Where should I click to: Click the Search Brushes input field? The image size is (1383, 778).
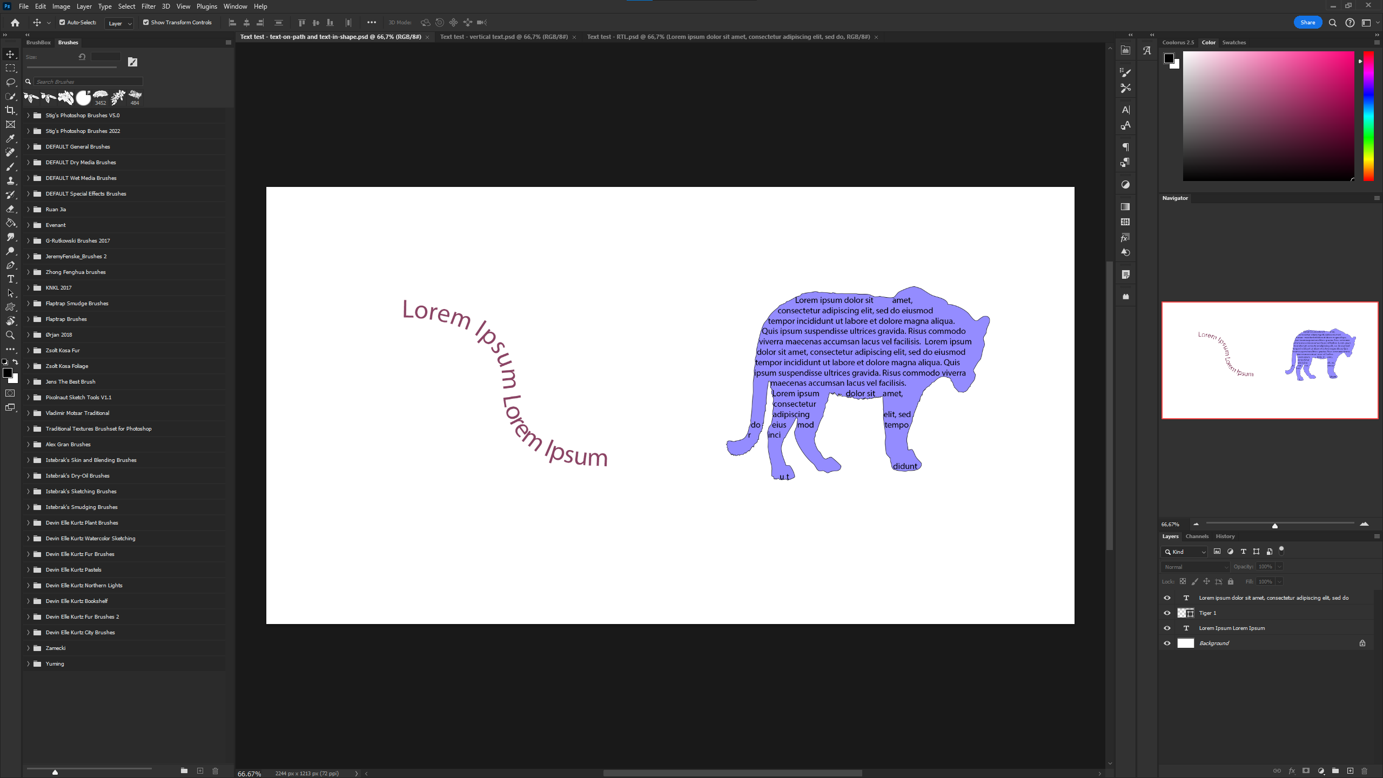[88, 82]
